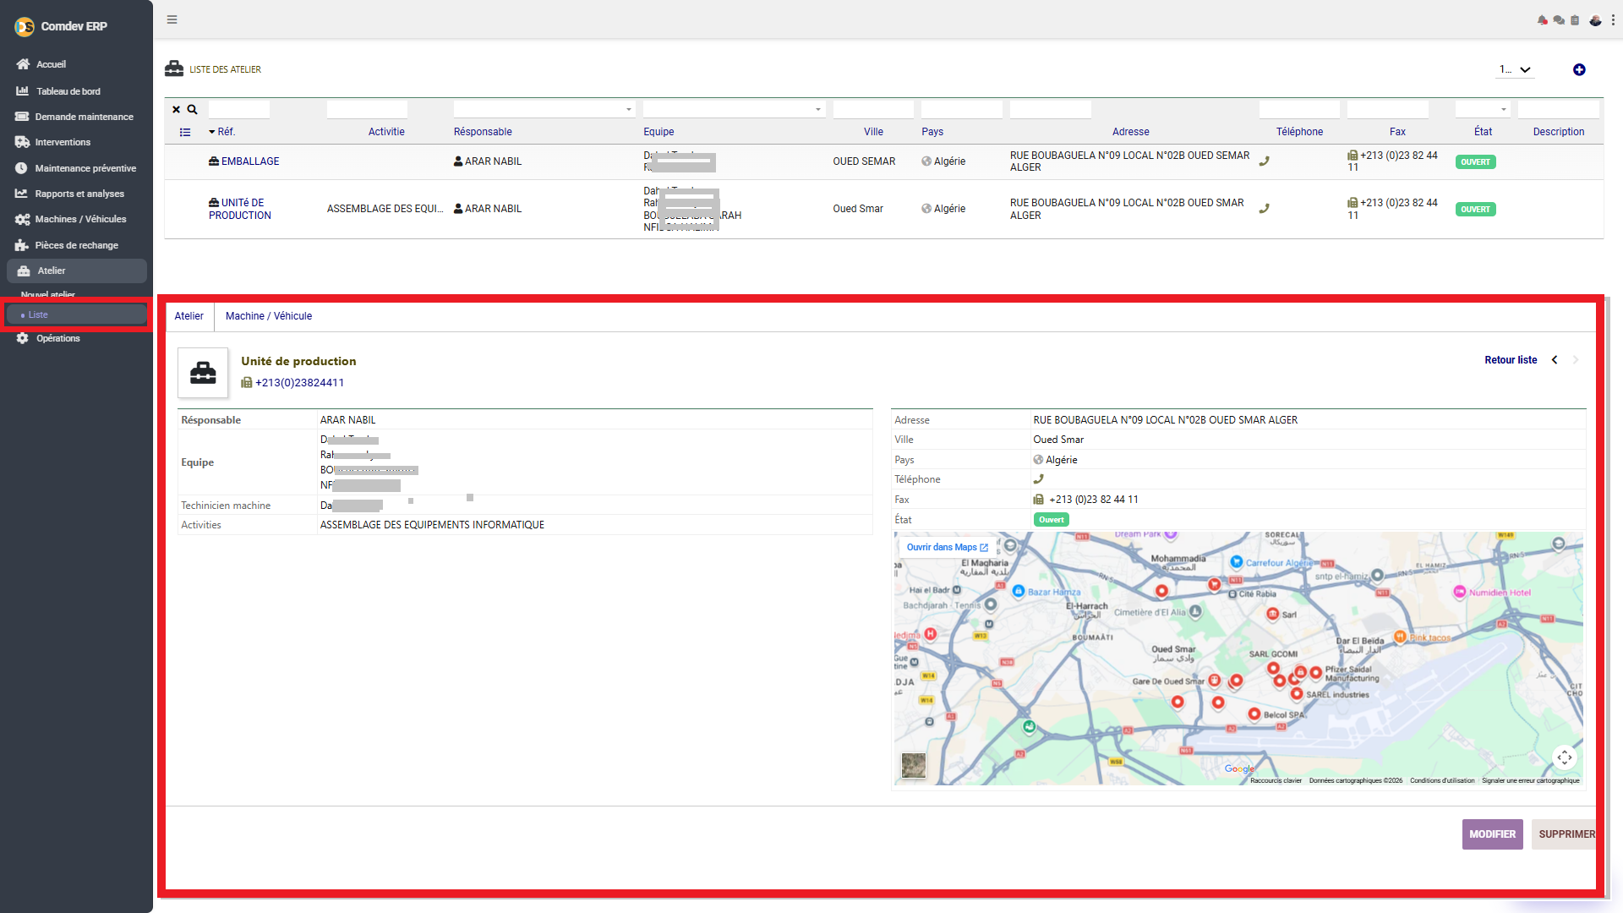Screen dimensions: 1623x913
Task: Open Opérations in sidebar
Action: click(57, 339)
